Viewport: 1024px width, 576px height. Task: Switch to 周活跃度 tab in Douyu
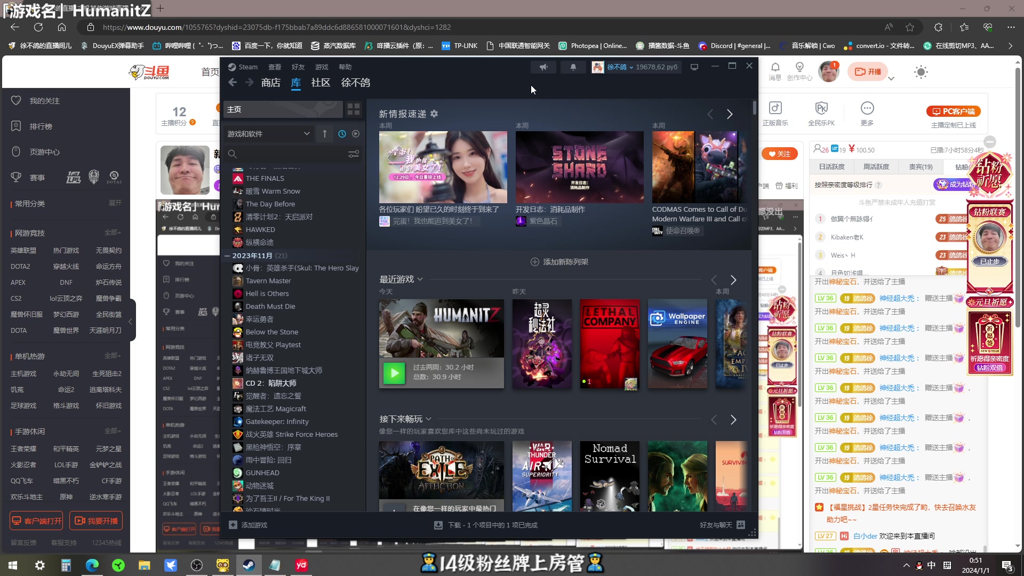pos(876,167)
